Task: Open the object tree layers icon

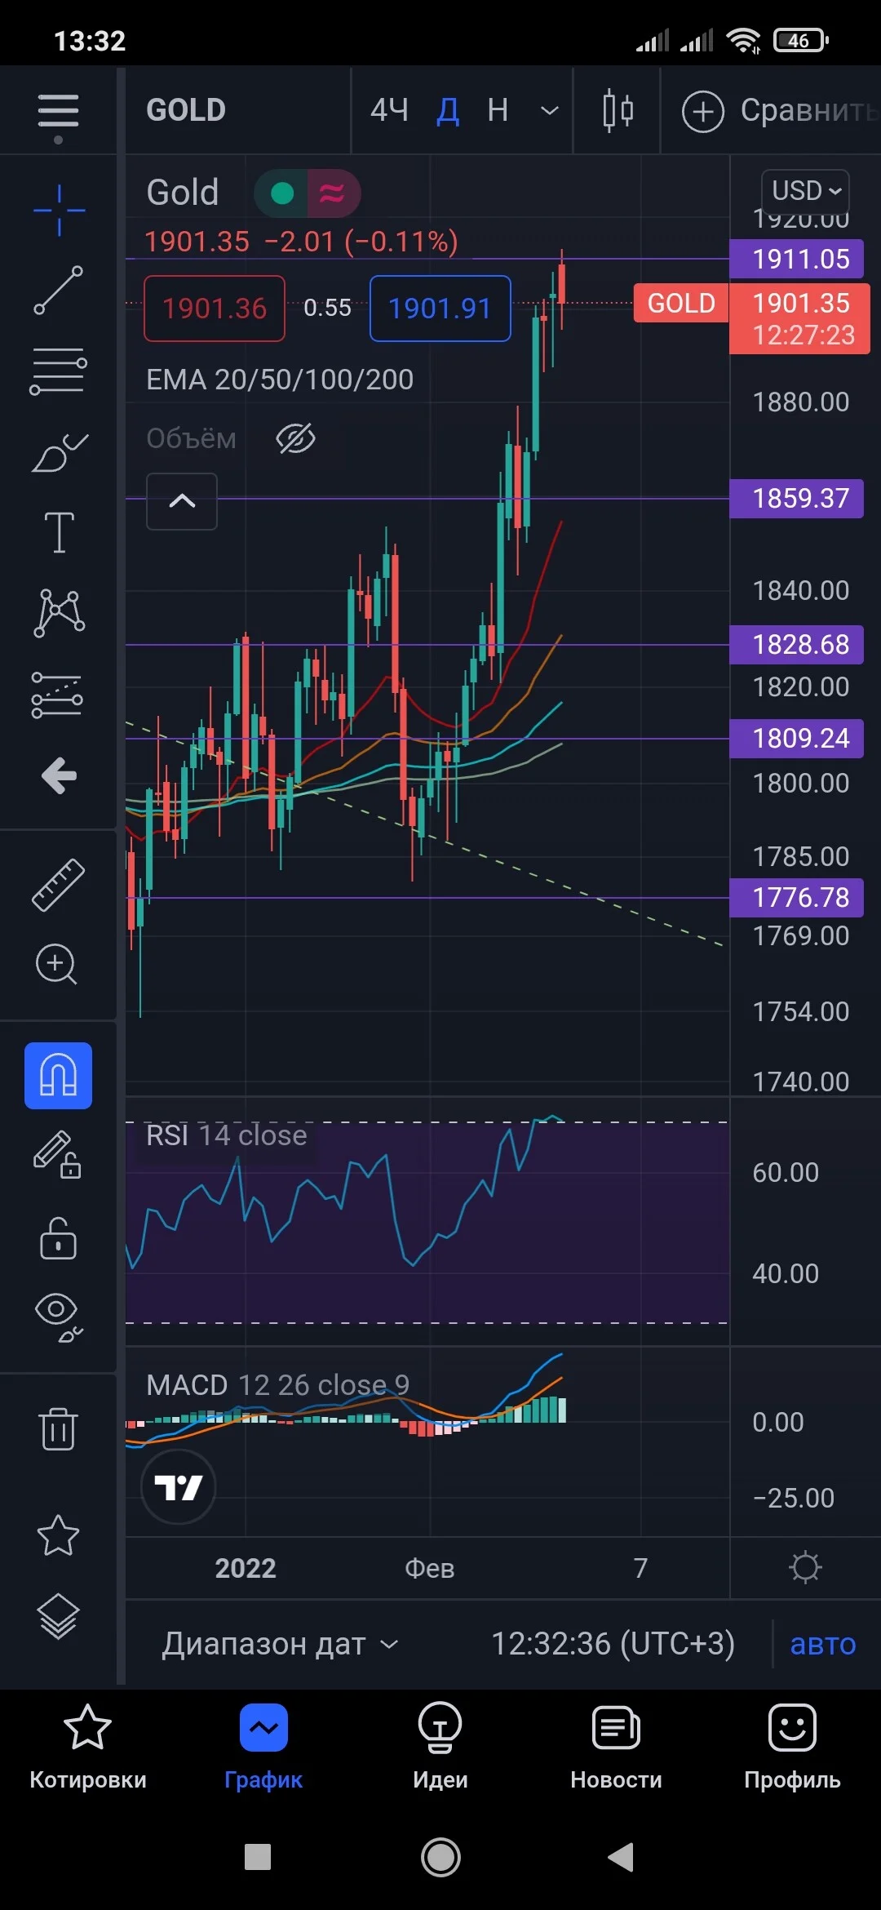Action: (x=59, y=1616)
